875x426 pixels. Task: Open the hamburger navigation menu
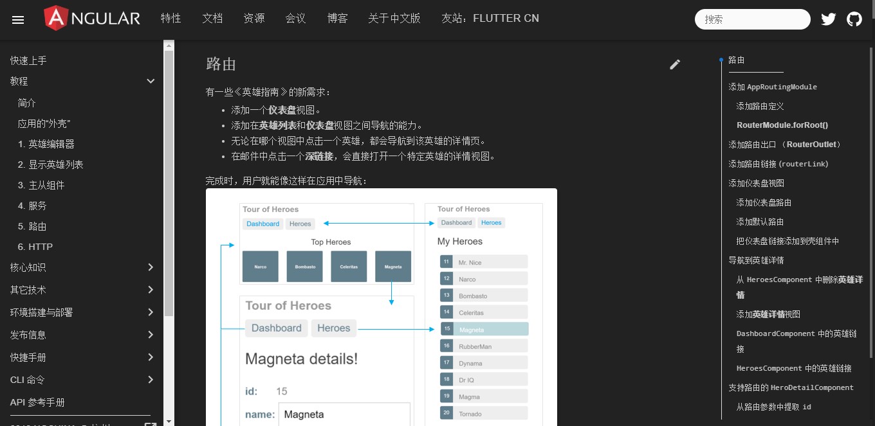(x=17, y=19)
